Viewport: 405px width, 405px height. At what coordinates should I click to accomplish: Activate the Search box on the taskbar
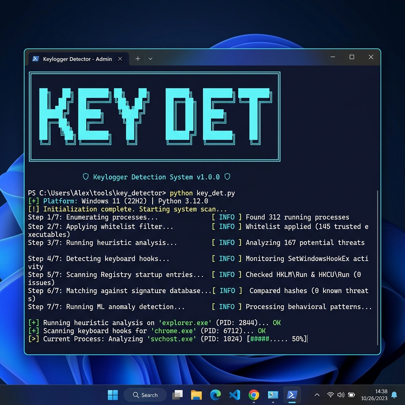145,395
